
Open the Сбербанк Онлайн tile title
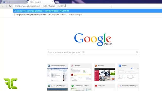click(x=82, y=86)
